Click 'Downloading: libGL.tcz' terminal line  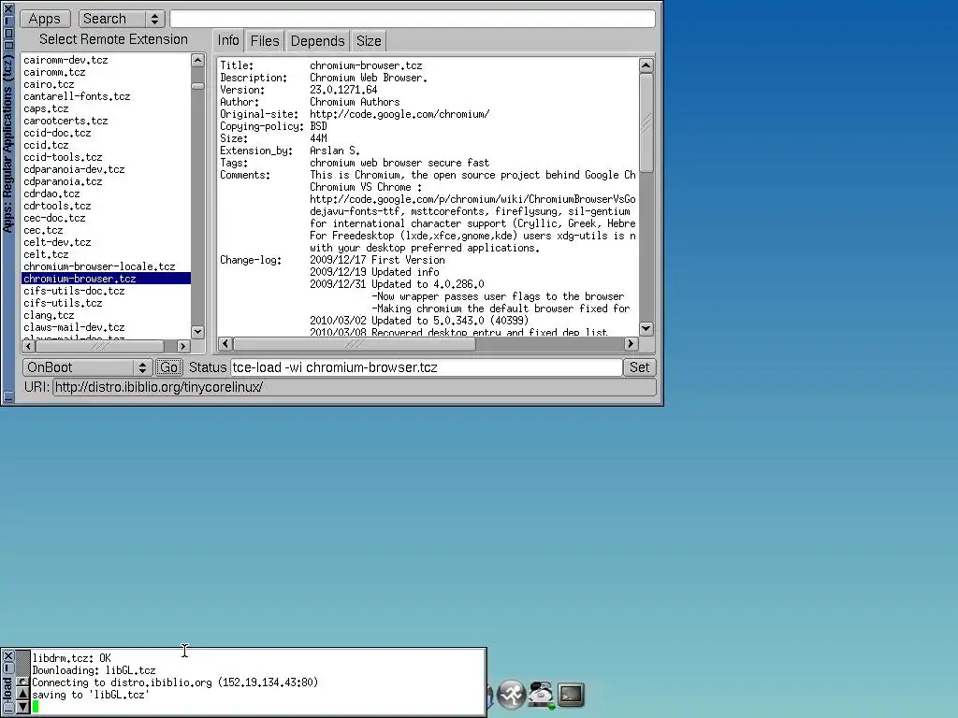tap(94, 670)
